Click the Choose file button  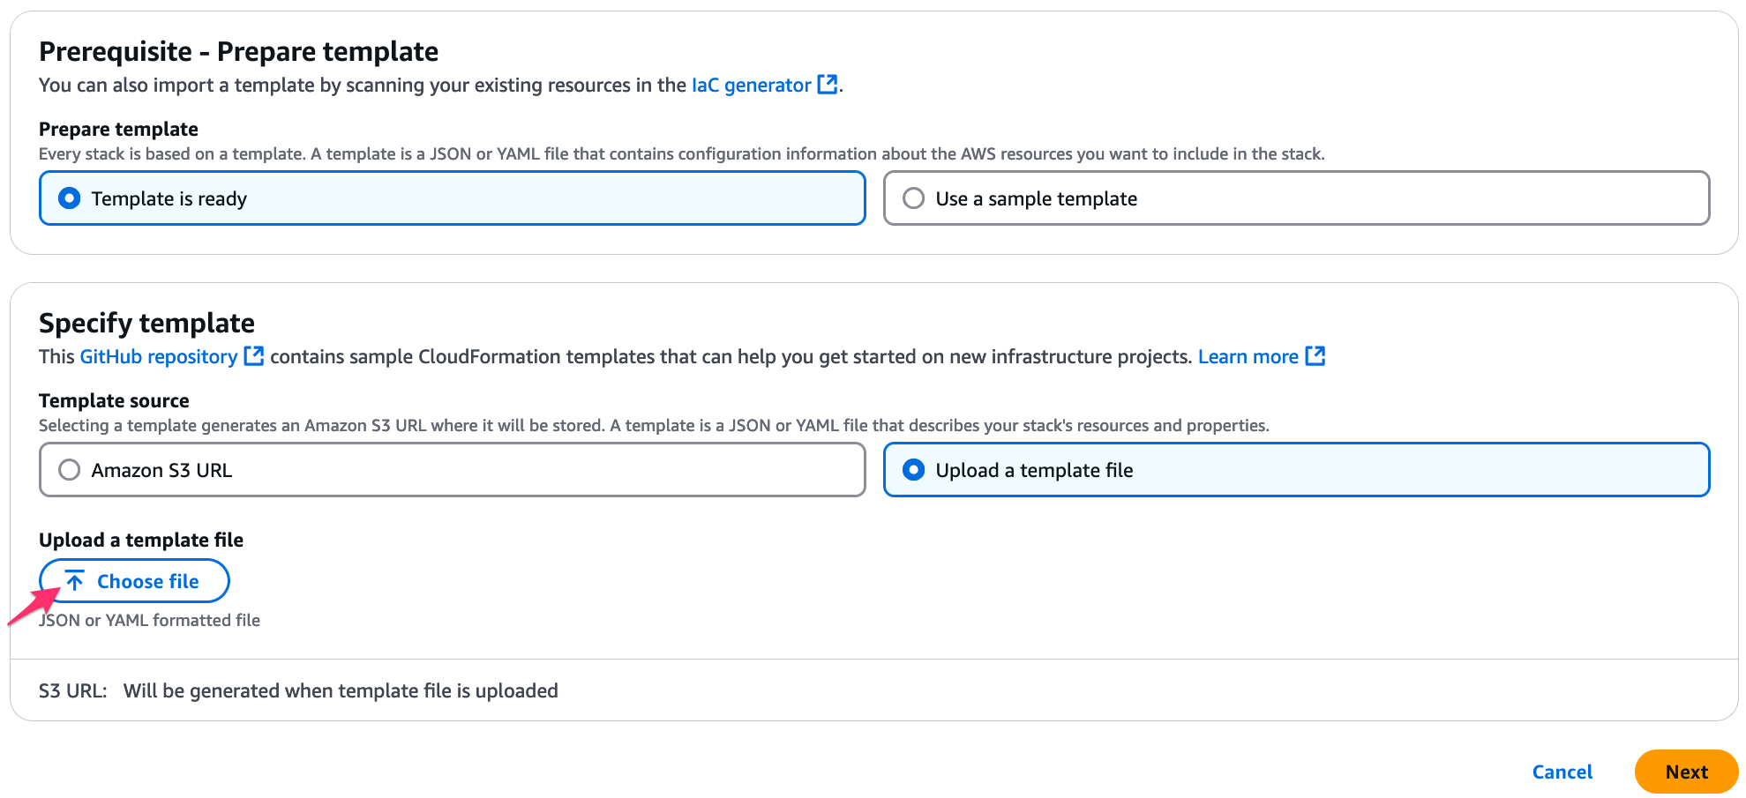[134, 580]
